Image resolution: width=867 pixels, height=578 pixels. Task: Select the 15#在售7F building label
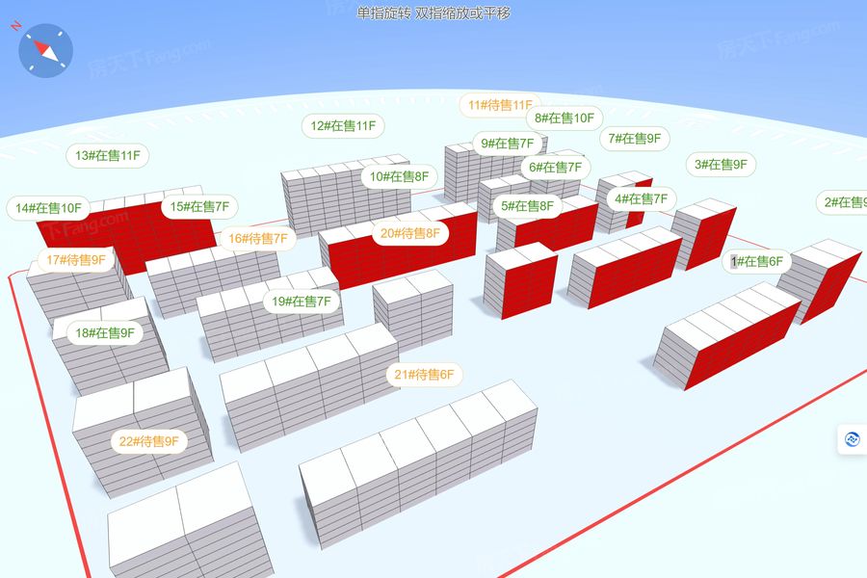pos(199,206)
